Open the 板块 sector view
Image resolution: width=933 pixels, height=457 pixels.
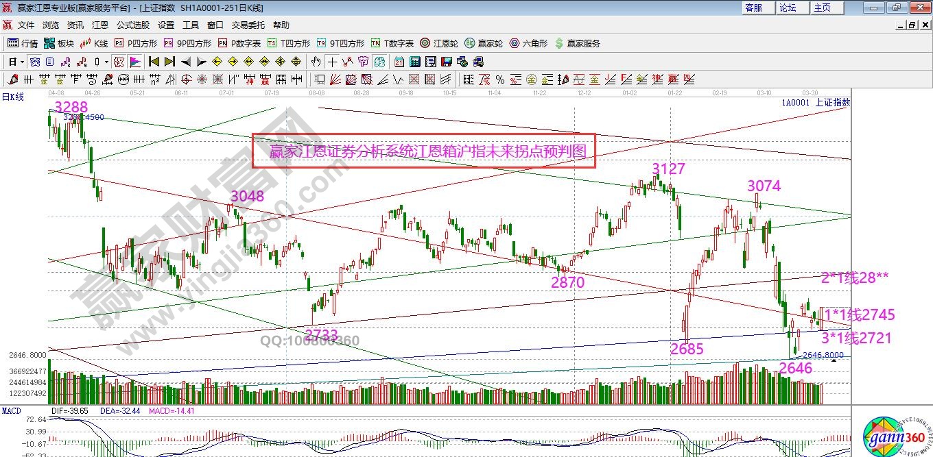(59, 43)
